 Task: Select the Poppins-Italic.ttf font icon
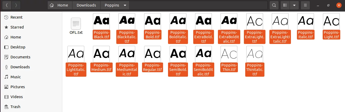pos(306,21)
